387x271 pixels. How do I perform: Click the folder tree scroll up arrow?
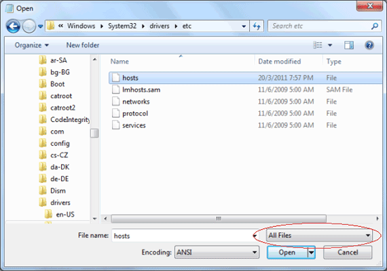click(x=95, y=60)
